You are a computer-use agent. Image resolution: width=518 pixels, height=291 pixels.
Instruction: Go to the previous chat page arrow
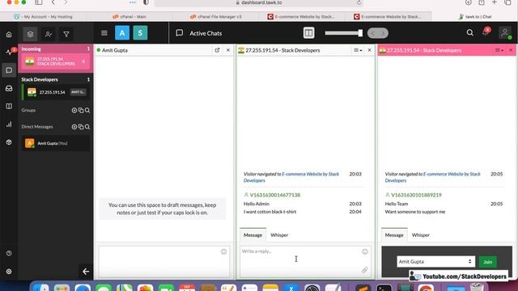(x=373, y=33)
